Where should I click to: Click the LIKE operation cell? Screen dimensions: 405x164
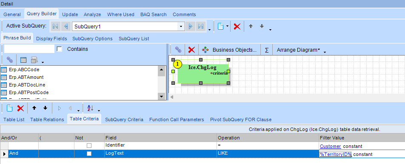(268, 153)
